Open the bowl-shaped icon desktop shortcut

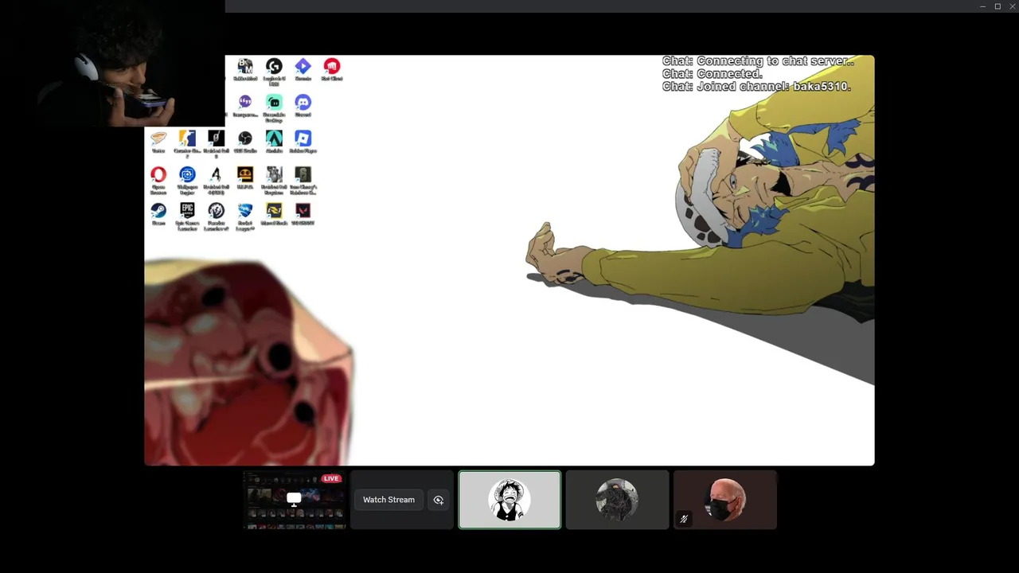(x=158, y=142)
